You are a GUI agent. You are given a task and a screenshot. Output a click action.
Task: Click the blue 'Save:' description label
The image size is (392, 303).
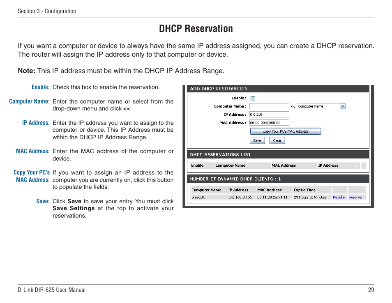coord(43,201)
